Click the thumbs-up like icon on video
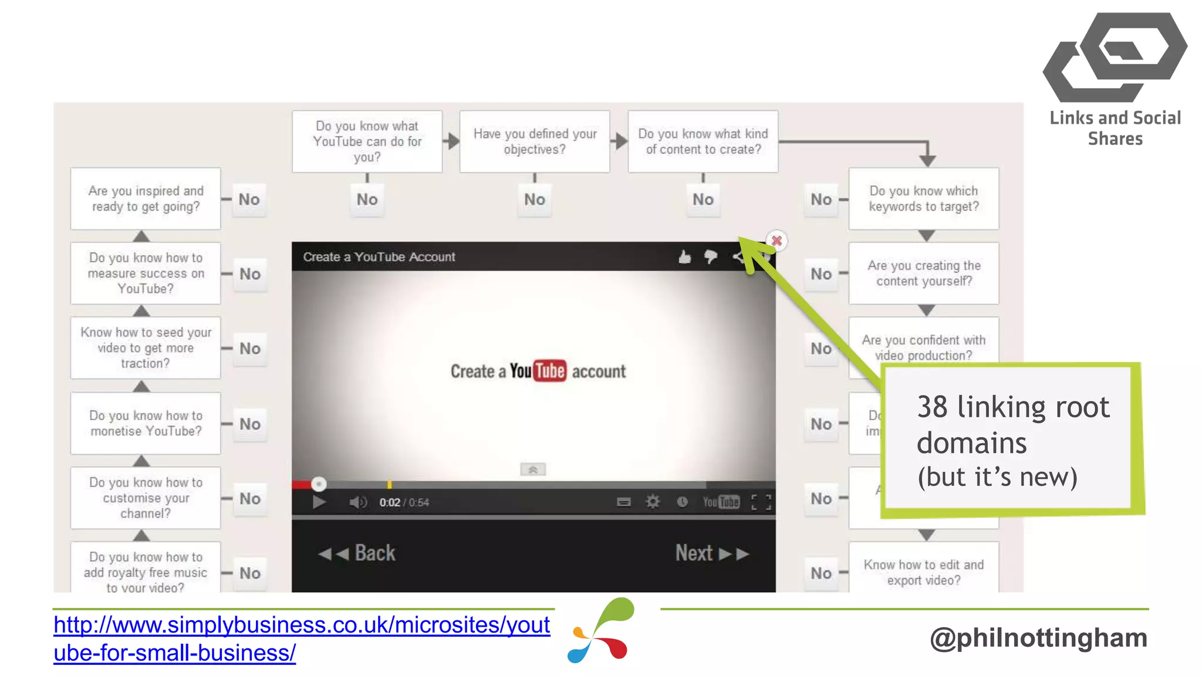This screenshot has height=676, width=1202. tap(684, 257)
